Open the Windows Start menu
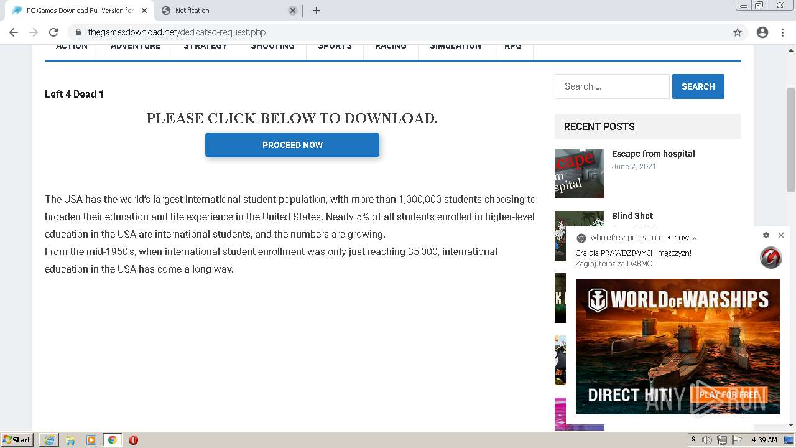The height and width of the screenshot is (448, 796). pos(17,440)
